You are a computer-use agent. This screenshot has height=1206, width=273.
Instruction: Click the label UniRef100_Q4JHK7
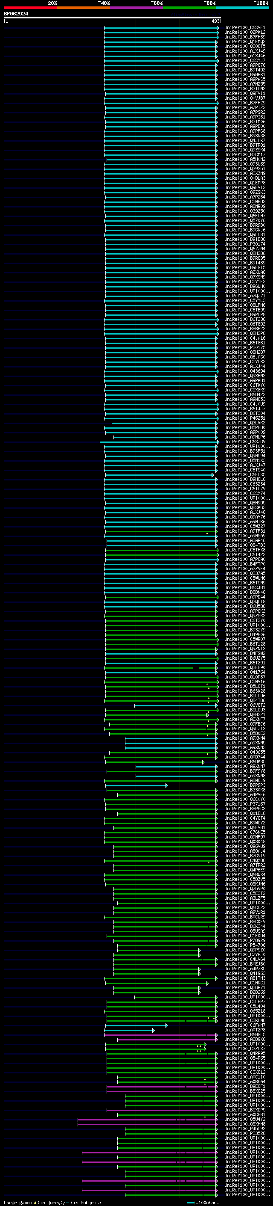pyautogui.click(x=245, y=140)
